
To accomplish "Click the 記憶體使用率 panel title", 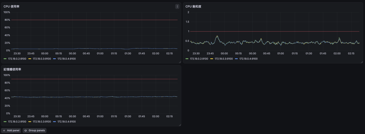I will point(12,69).
